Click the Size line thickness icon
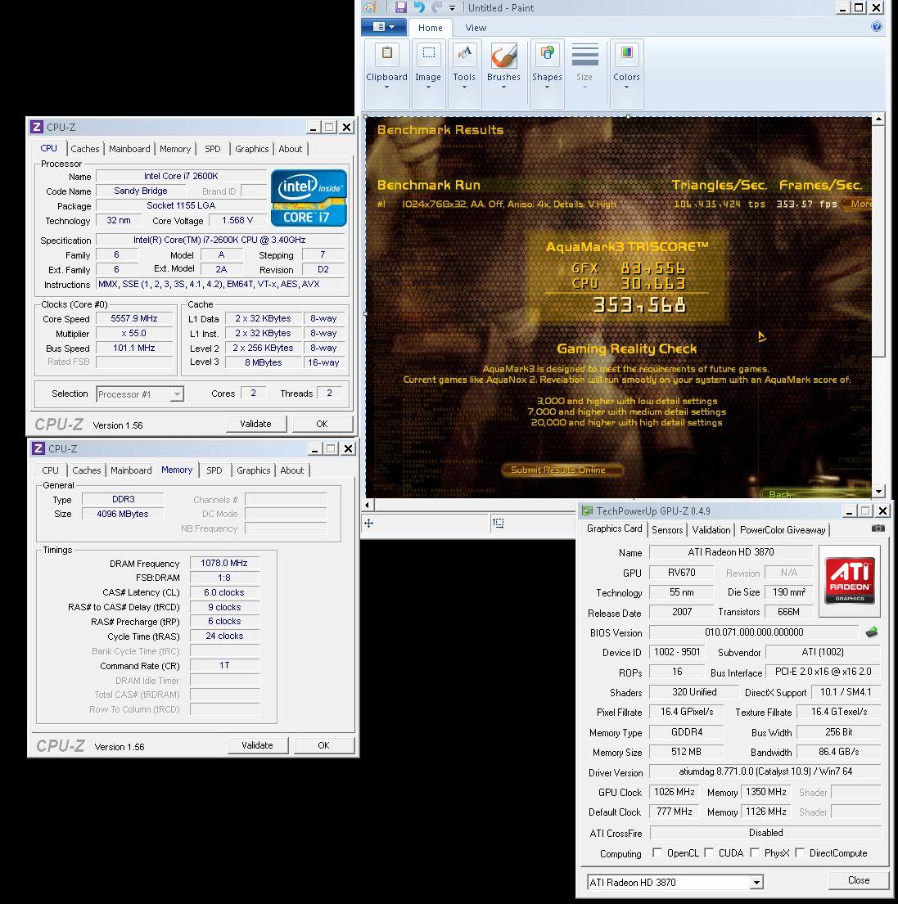The image size is (898, 904). [x=584, y=55]
